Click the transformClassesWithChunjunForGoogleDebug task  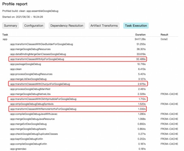pos(40,84)
